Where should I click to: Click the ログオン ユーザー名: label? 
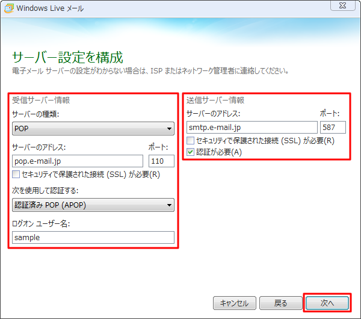click(41, 224)
